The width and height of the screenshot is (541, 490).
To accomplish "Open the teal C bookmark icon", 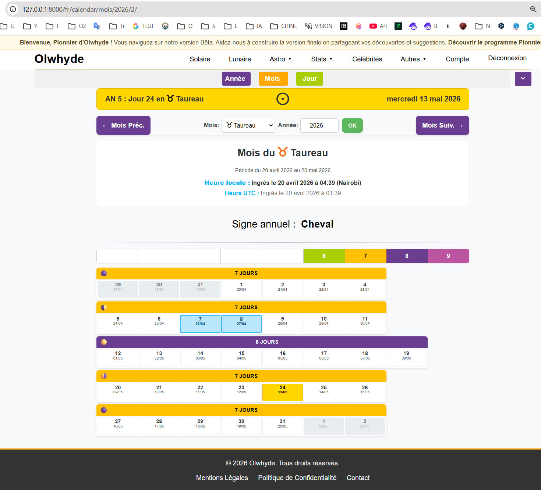I will click(x=530, y=26).
